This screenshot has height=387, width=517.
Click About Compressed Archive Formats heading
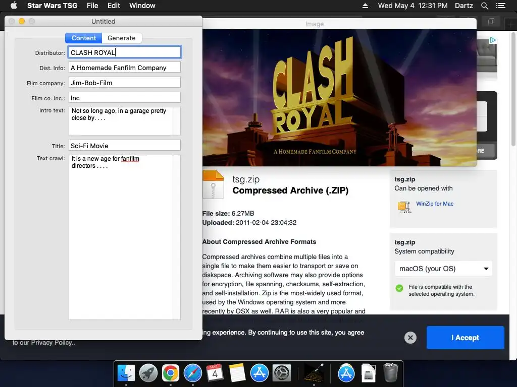click(259, 241)
